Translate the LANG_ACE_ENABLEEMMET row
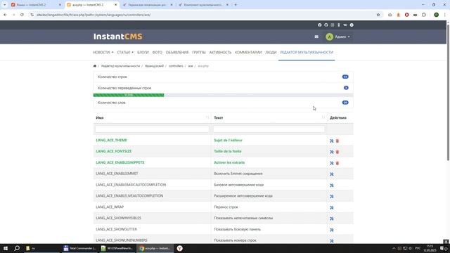The image size is (450, 253). pos(331,174)
